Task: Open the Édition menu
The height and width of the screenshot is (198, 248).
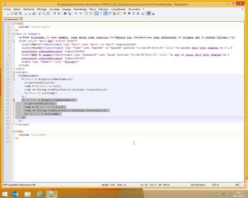Action: click(x=17, y=9)
